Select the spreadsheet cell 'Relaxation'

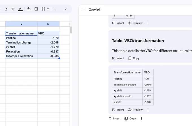pos(21,51)
